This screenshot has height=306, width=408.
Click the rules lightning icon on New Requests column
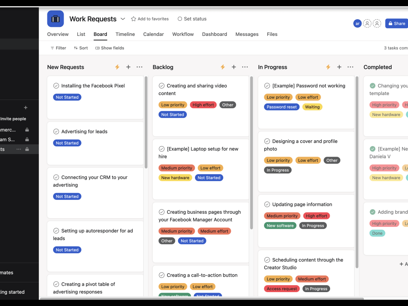(117, 67)
